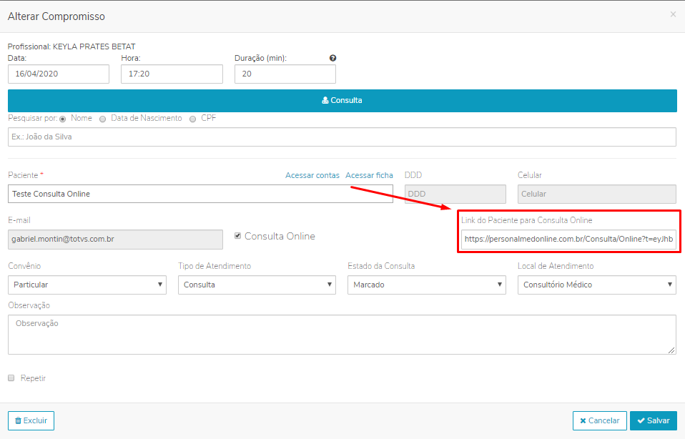The width and height of the screenshot is (685, 439).
Task: Click the blue Consulta bar button
Action: (342, 101)
